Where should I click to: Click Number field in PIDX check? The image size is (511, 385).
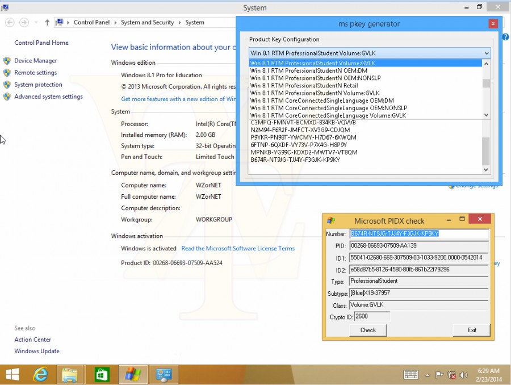pyautogui.click(x=420, y=234)
